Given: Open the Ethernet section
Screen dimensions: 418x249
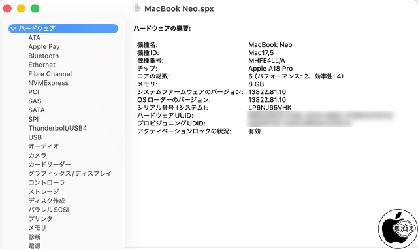Looking at the screenshot, I should click(42, 65).
